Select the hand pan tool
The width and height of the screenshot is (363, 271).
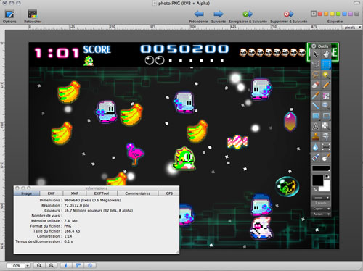coord(326,54)
